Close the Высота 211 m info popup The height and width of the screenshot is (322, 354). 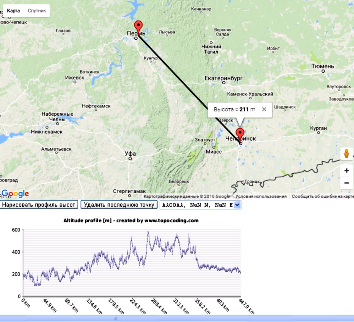click(x=264, y=109)
